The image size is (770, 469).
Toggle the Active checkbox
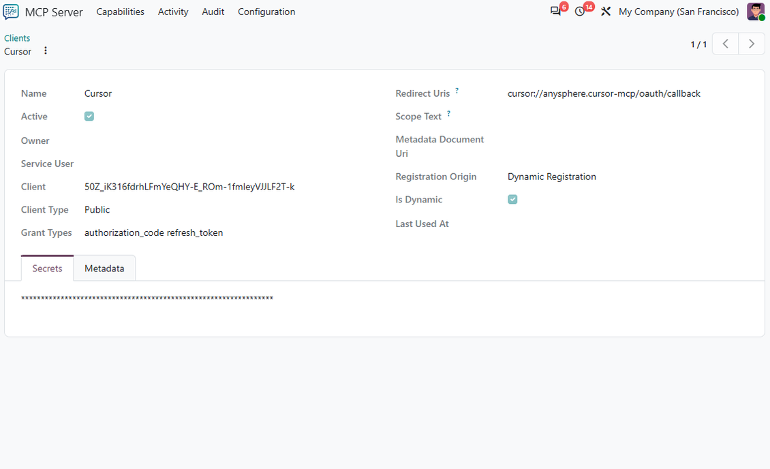[x=89, y=117]
